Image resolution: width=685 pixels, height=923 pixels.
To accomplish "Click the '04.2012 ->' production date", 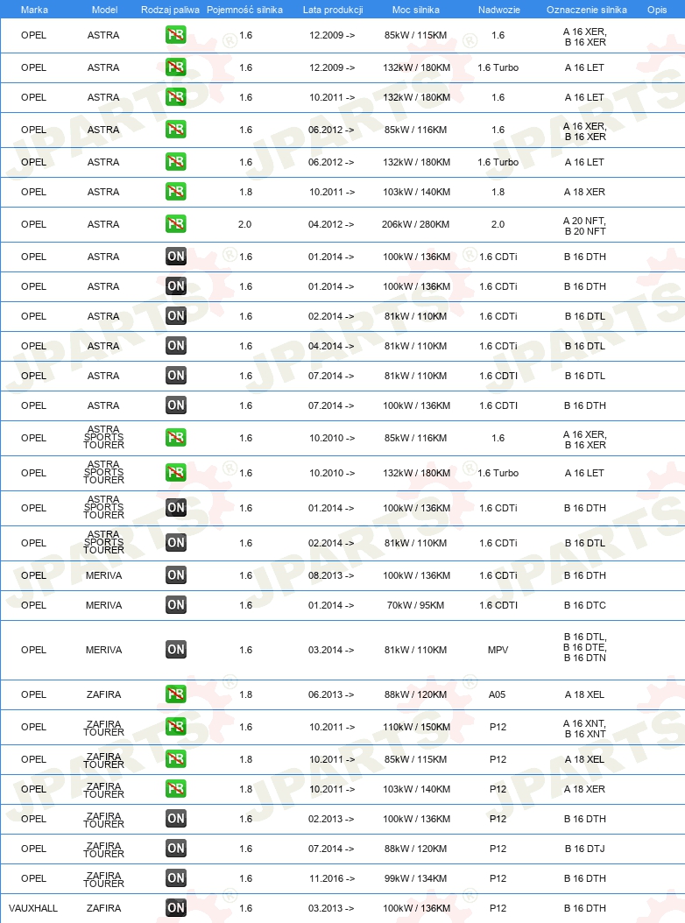I will pyautogui.click(x=331, y=224).
